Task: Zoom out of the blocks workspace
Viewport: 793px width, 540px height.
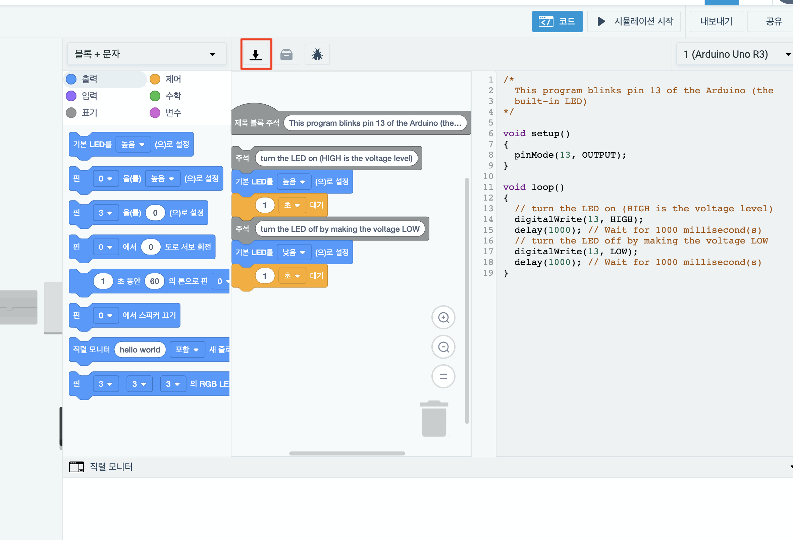Action: tap(443, 347)
